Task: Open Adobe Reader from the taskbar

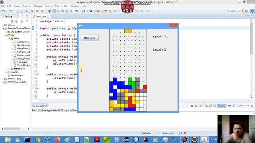Action: 97,139
